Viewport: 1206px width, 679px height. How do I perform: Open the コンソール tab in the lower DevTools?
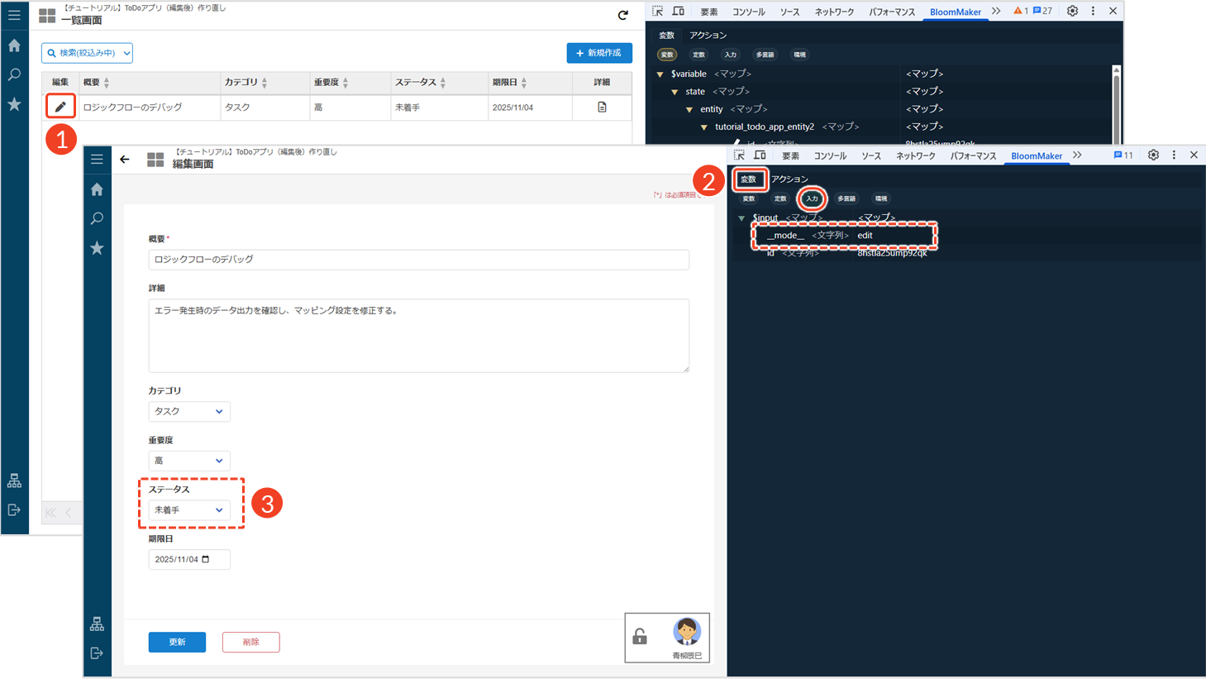(x=830, y=155)
